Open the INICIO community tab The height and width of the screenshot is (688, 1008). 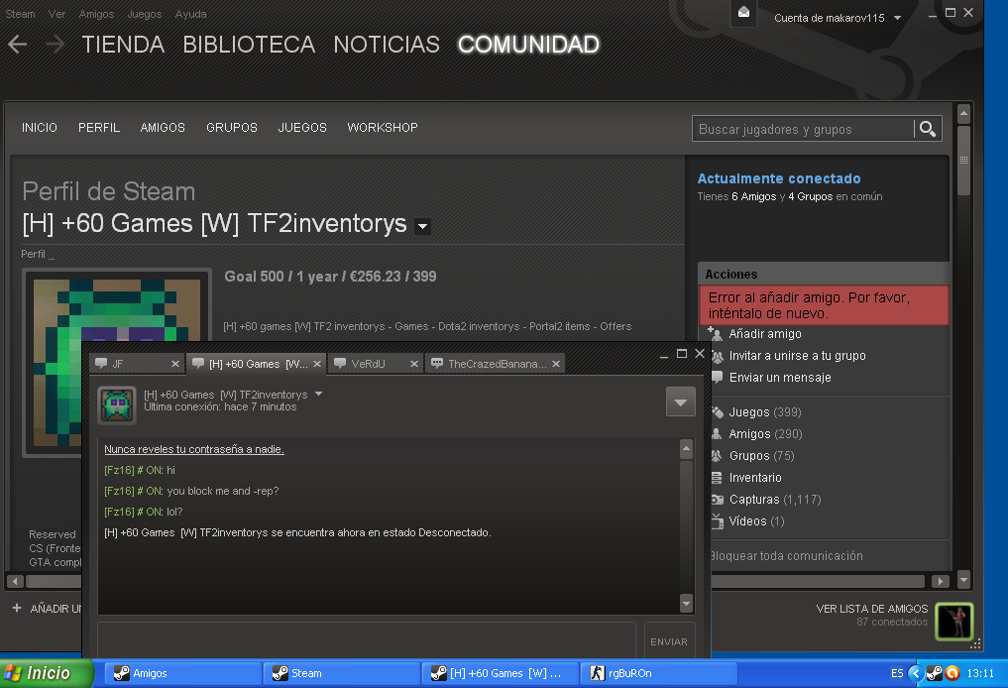[x=40, y=127]
